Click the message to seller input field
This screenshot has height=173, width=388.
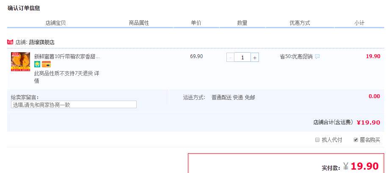click(74, 104)
